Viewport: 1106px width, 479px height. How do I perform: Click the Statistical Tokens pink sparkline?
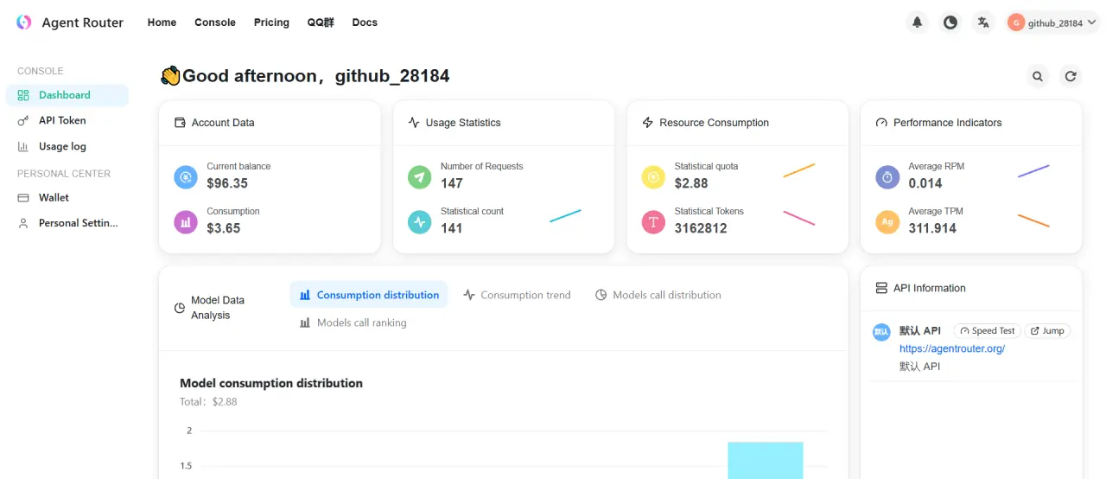[799, 219]
